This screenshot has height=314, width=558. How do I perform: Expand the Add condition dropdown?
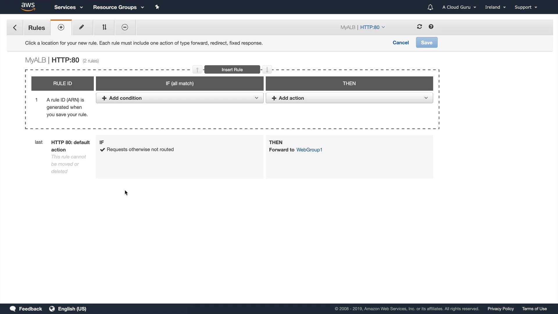point(180,98)
